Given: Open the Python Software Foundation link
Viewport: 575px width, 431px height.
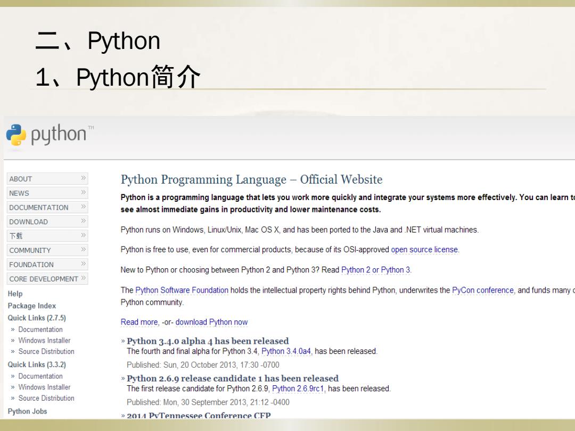Looking at the screenshot, I should (x=182, y=291).
